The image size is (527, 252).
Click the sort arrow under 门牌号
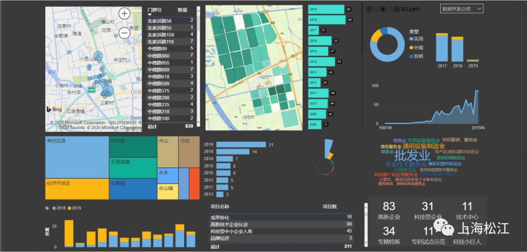tap(150, 15)
